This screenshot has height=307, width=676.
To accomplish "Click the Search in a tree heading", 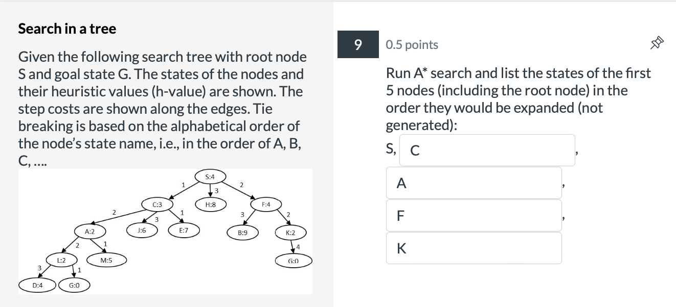I will [x=66, y=29].
